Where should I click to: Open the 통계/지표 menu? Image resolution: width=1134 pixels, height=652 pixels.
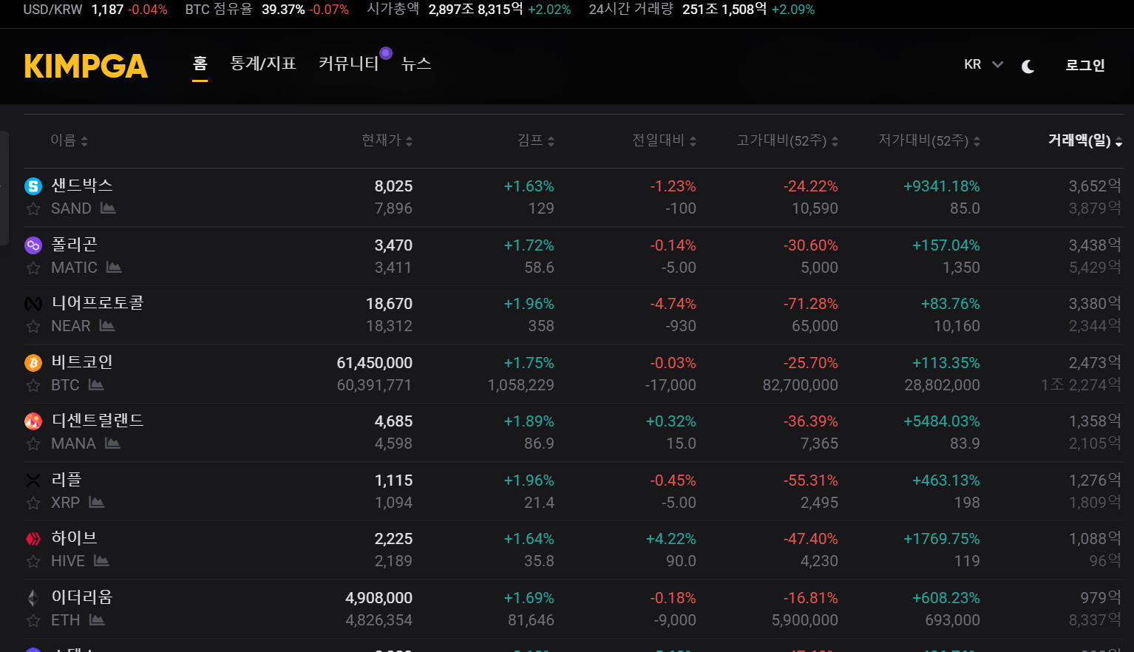point(263,64)
